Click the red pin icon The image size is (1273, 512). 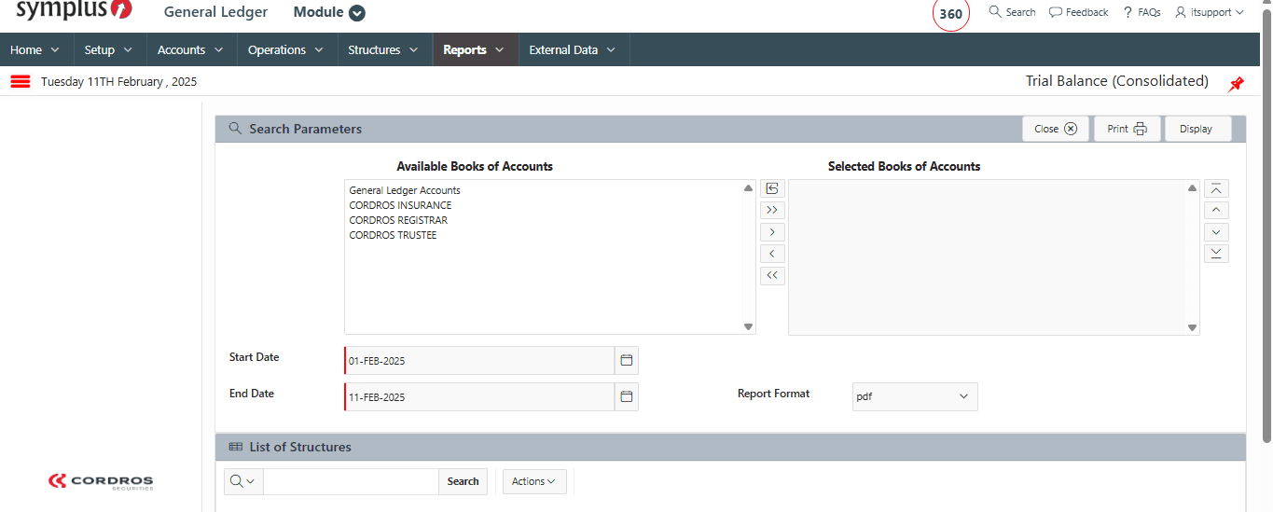click(x=1236, y=84)
